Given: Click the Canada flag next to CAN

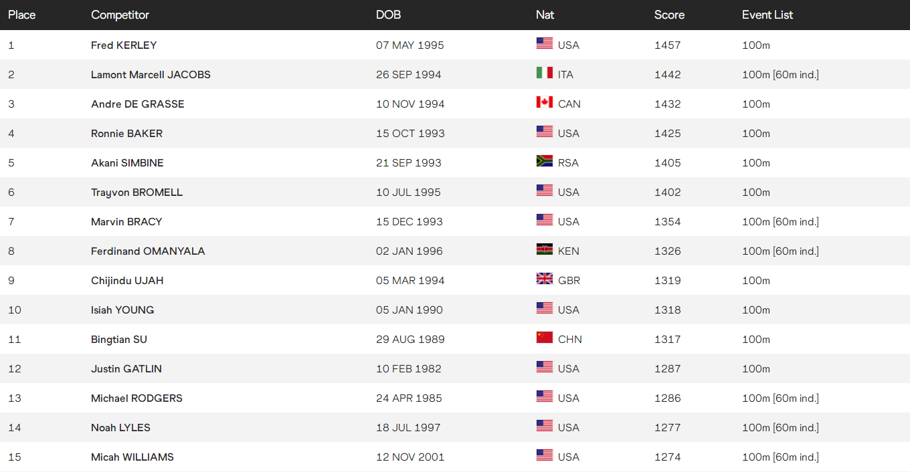Looking at the screenshot, I should 544,102.
